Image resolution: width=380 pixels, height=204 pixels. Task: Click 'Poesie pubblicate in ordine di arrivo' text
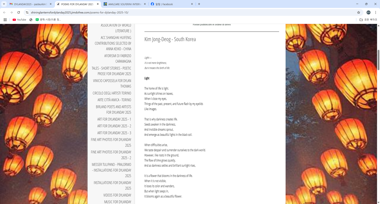coord(212,25)
